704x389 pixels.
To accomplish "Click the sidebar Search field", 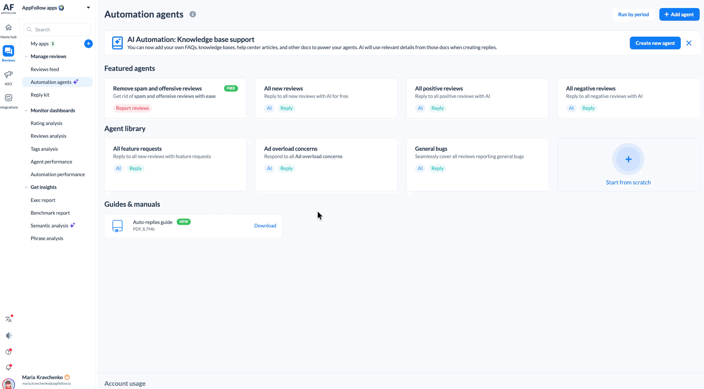I will click(x=57, y=30).
